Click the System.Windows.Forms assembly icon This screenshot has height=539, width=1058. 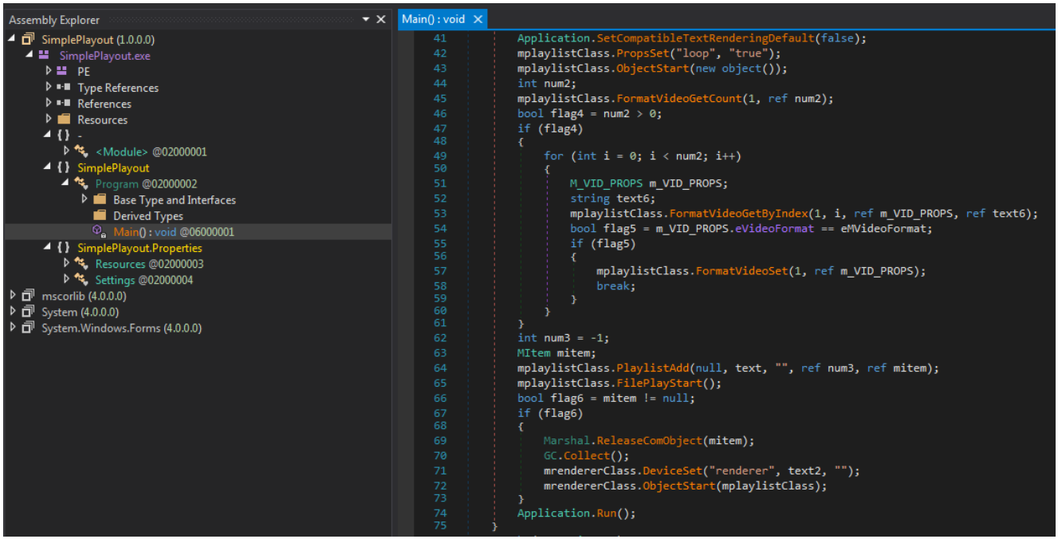(29, 328)
